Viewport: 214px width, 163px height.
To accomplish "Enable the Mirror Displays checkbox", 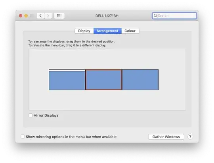I will [31, 115].
